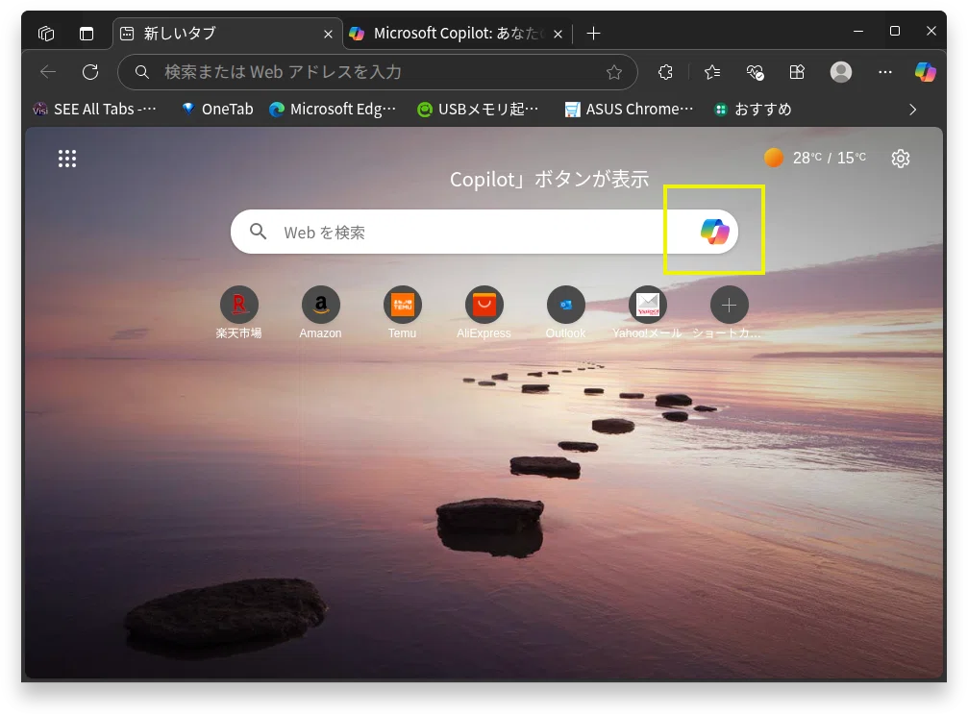This screenshot has width=968, height=714.
Task: Close the 新しいタブ tab
Action: point(328,34)
